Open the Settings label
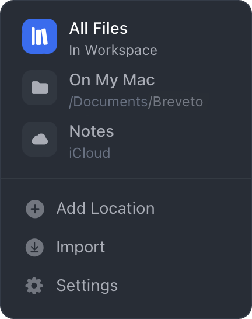 pos(87,286)
